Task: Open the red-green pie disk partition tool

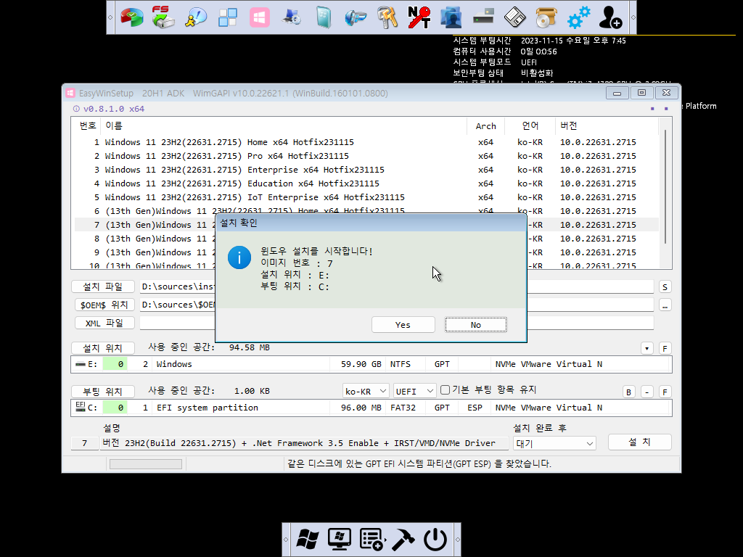Action: (x=132, y=17)
